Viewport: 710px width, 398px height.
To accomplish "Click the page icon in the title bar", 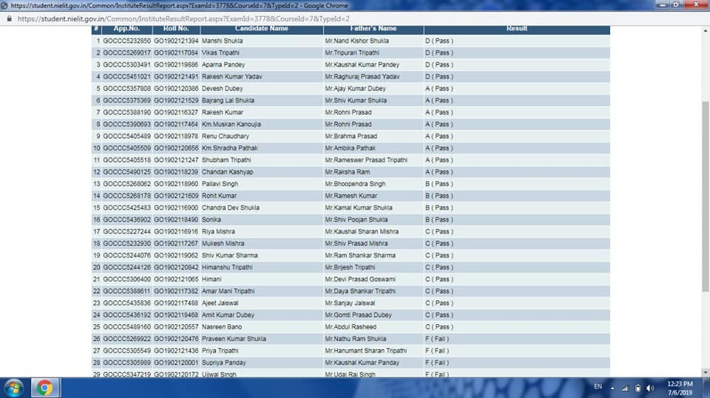I will tap(5, 5).
